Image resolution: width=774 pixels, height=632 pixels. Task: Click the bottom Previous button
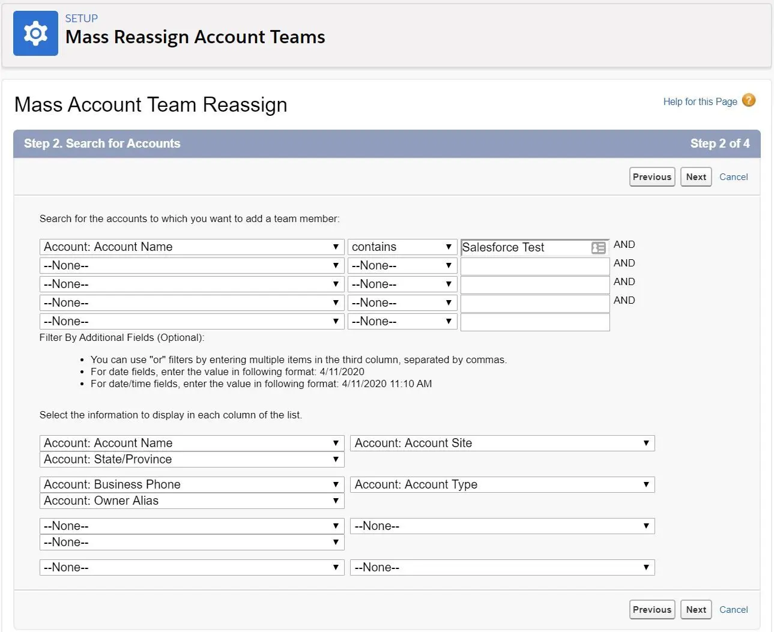click(x=652, y=610)
